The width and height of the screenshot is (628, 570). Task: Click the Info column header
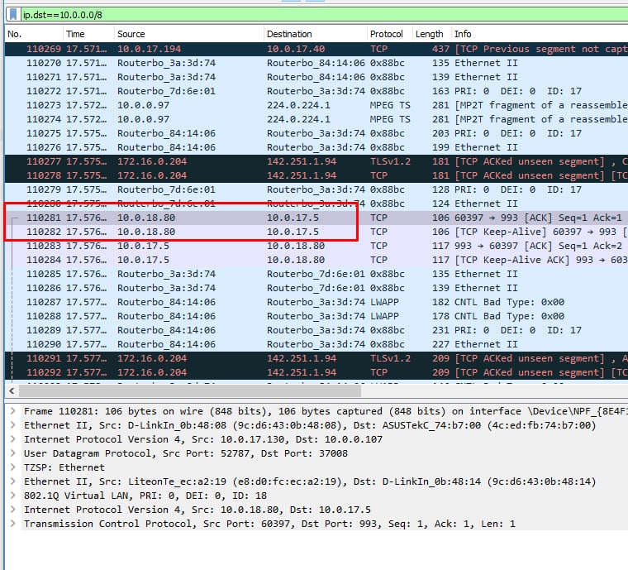point(540,34)
